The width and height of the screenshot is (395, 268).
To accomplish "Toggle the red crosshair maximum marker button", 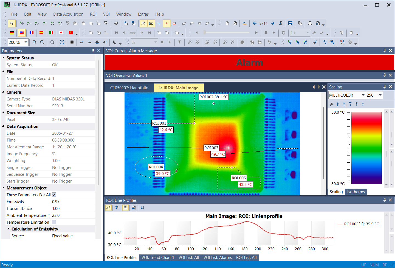I will click(167, 23).
